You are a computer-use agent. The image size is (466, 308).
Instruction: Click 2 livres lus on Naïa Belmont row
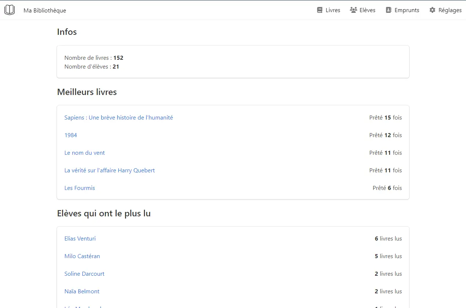tap(388, 291)
